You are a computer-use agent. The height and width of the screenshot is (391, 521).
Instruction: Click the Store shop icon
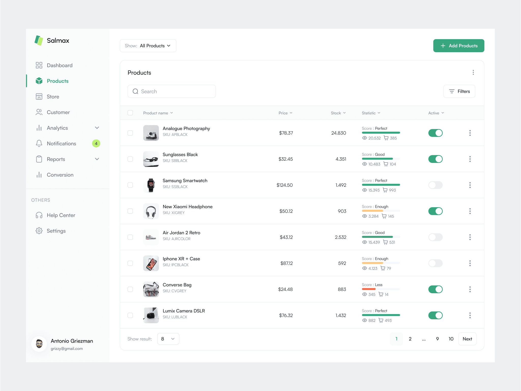(x=39, y=97)
